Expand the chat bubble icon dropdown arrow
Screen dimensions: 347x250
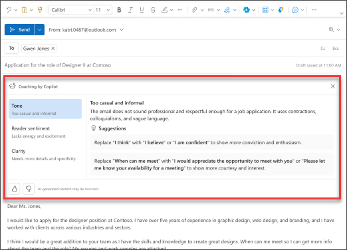302,10
